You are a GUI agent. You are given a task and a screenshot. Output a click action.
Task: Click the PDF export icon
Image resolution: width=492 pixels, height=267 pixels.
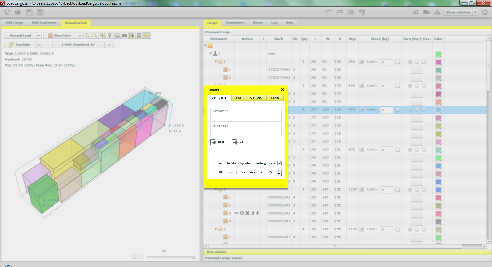point(213,142)
